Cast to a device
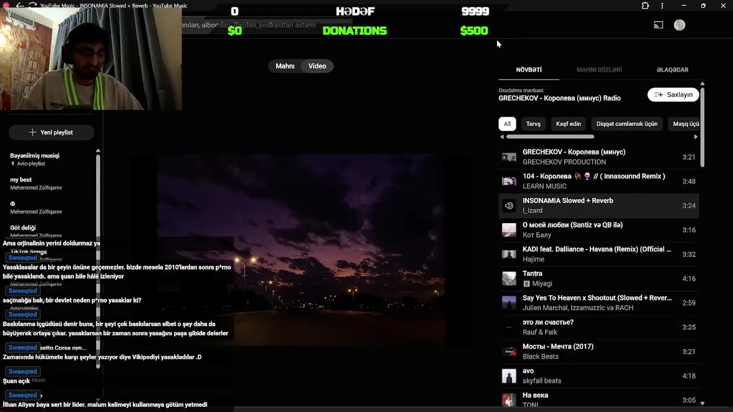The width and height of the screenshot is (733, 412). coord(659,25)
